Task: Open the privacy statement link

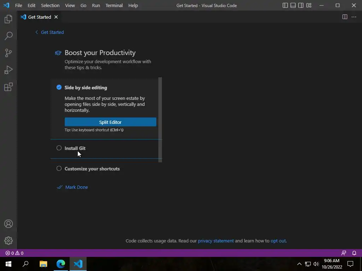Action: 216,241
